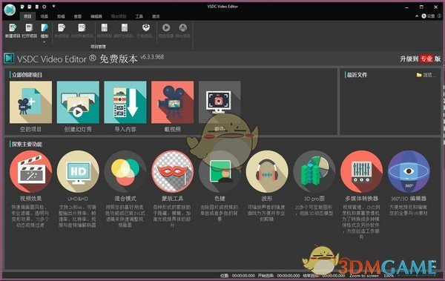The height and width of the screenshot is (281, 445).
Task: Click the 位置 timecode 00:00:00.000 in status bar
Action: coord(243,275)
